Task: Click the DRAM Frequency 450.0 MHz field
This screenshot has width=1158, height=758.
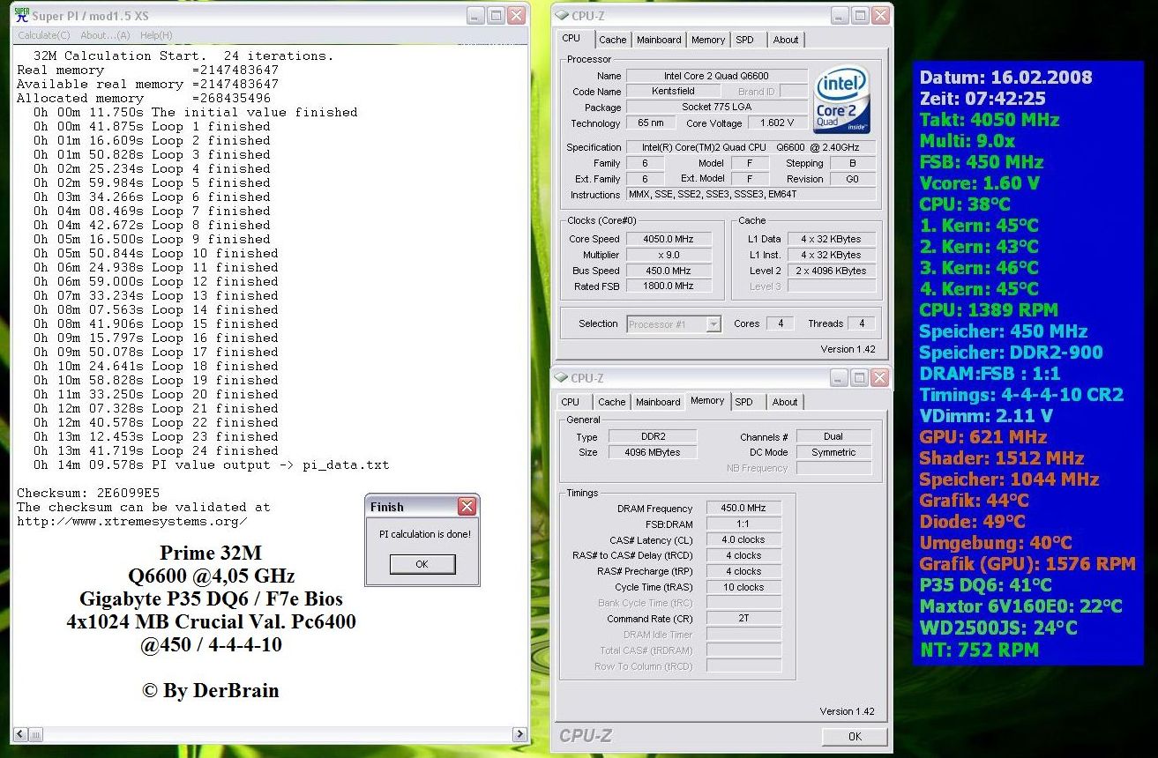Action: (x=743, y=508)
